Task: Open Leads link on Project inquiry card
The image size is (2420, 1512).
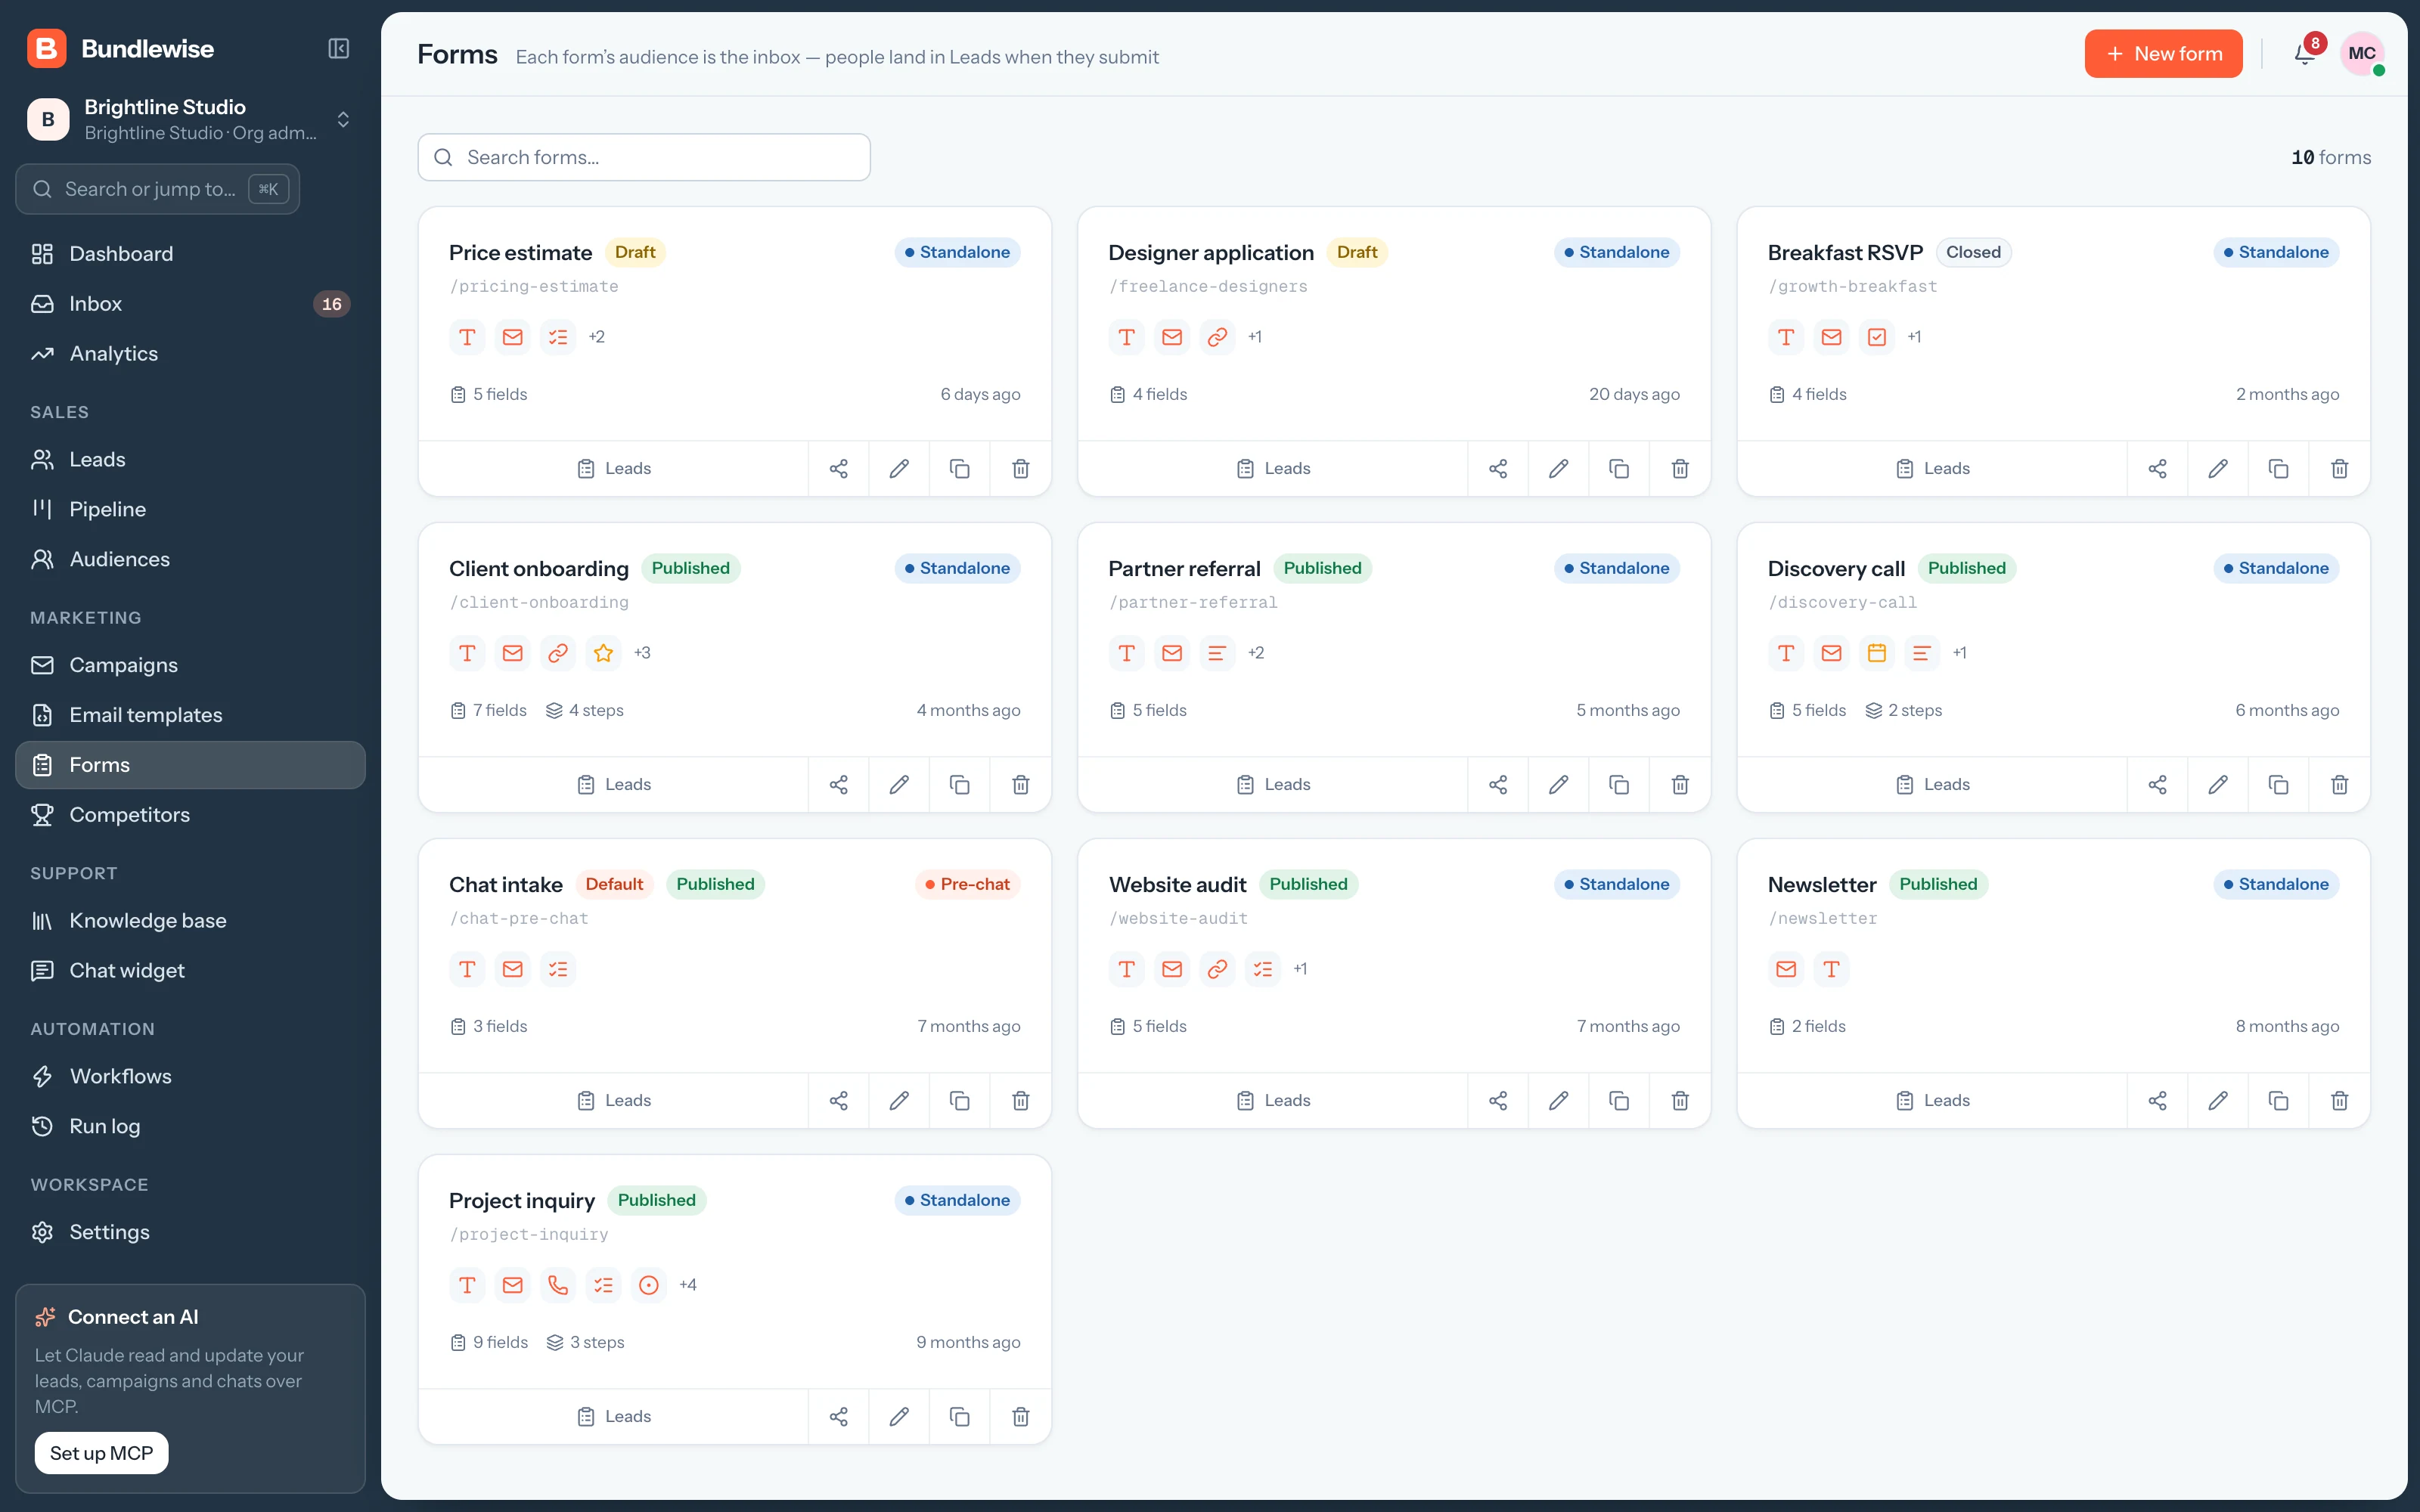Action: [x=613, y=1416]
